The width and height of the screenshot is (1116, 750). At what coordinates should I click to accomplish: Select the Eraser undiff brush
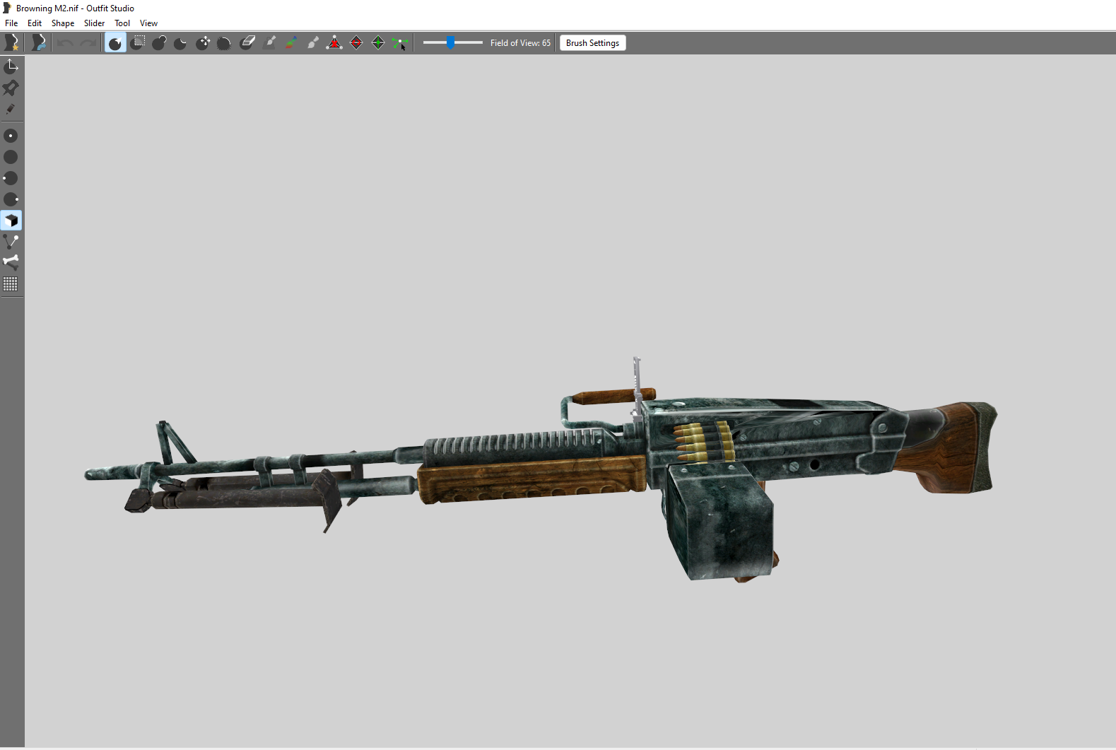pos(247,43)
